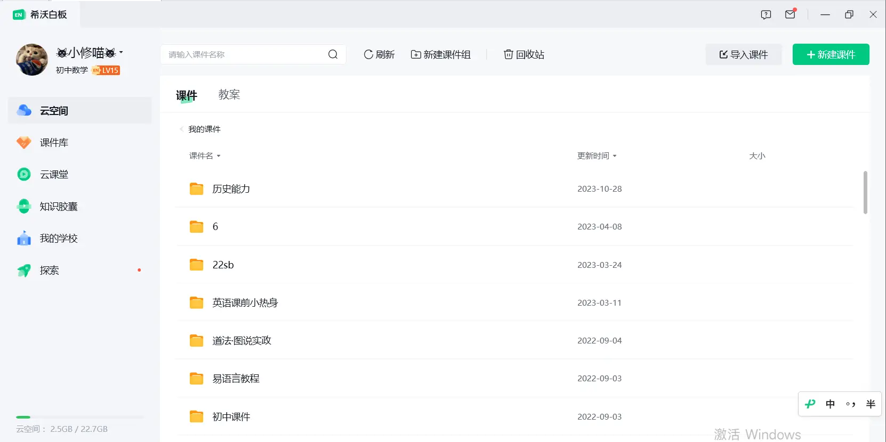Toggle IME punctuation mode
886x442 pixels.
point(850,404)
